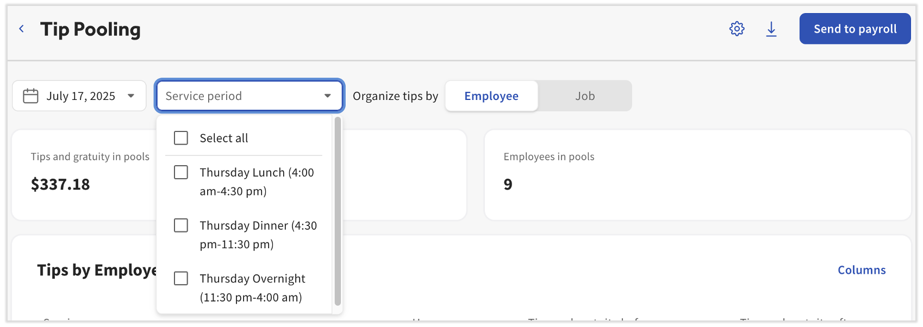Open tip pooling settings gear icon
Screen dimensions: 923x327
click(737, 29)
